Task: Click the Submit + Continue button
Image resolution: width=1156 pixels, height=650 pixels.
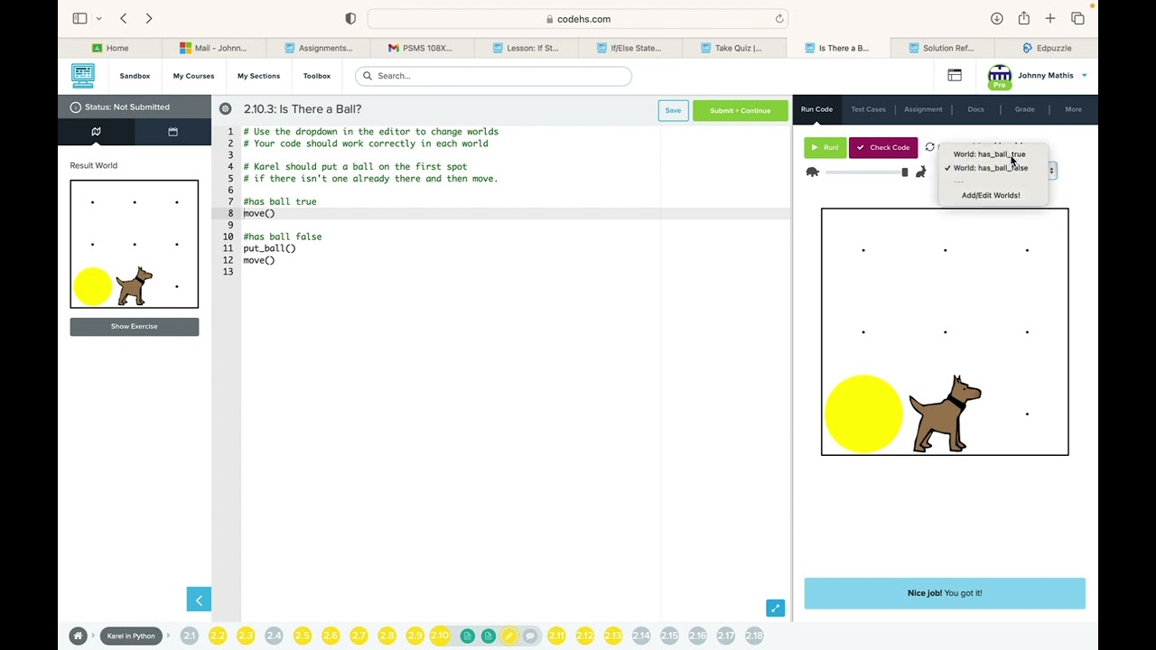Action: tap(740, 110)
